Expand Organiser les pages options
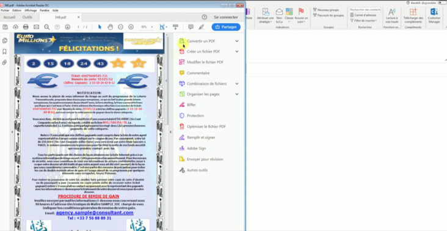The height and width of the screenshot is (231, 447). (x=237, y=94)
